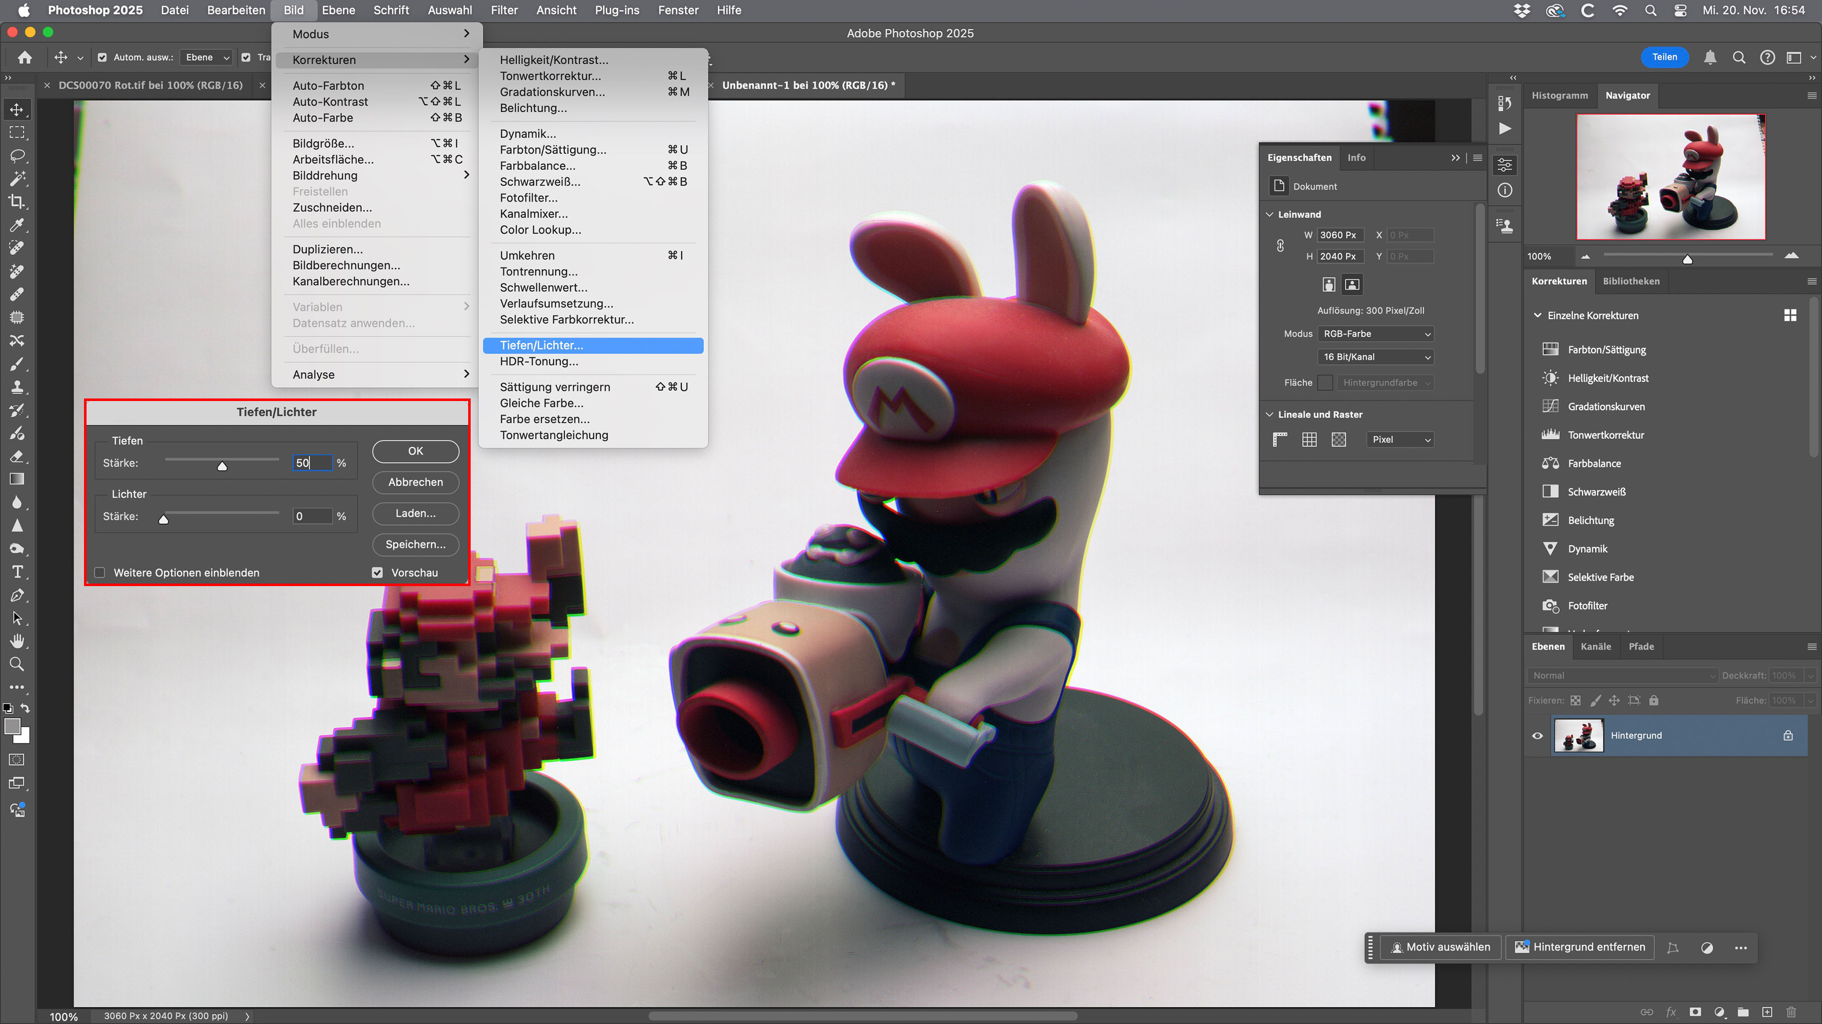Collapse the Lineale und Raster section
Screen dimensions: 1822x1024
pos(1270,414)
